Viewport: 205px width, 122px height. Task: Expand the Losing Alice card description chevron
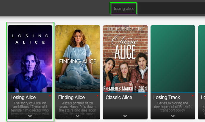(x=30, y=116)
